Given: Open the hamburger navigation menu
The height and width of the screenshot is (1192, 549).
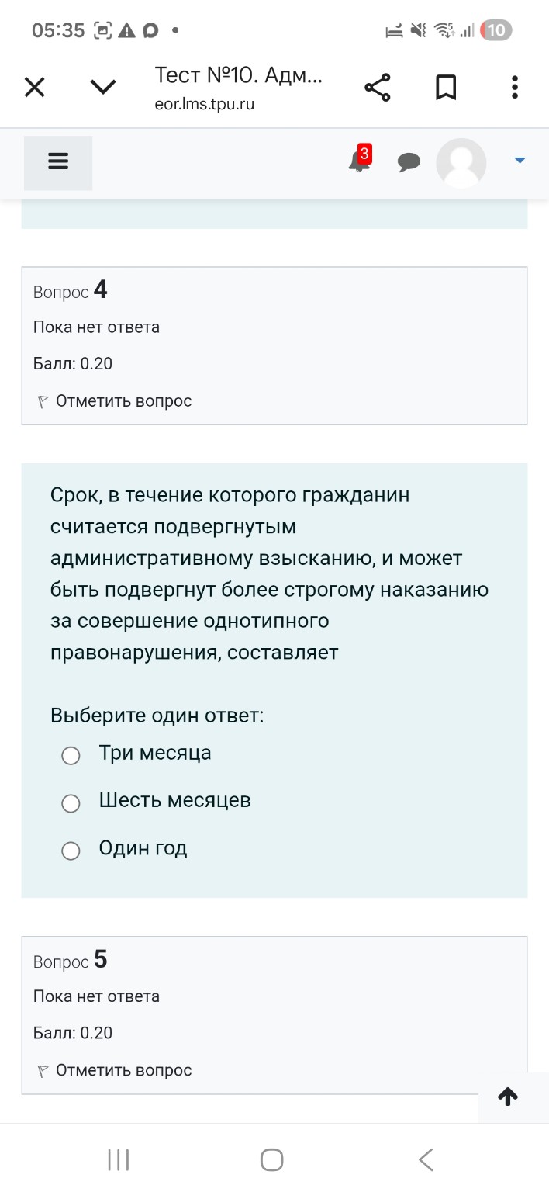Looking at the screenshot, I should (57, 161).
